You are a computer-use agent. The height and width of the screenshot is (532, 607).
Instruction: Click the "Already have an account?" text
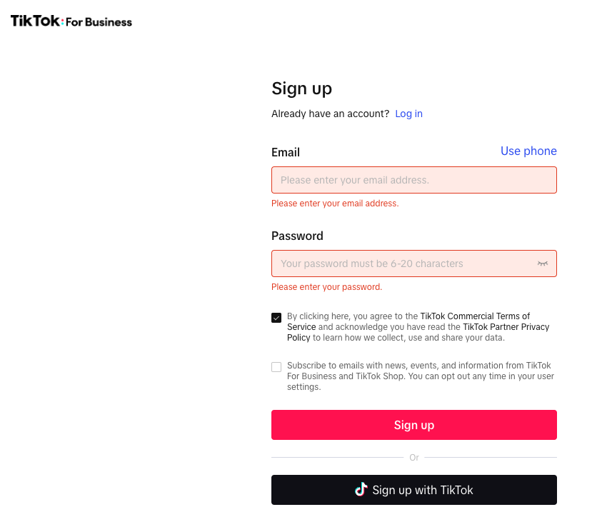(330, 114)
